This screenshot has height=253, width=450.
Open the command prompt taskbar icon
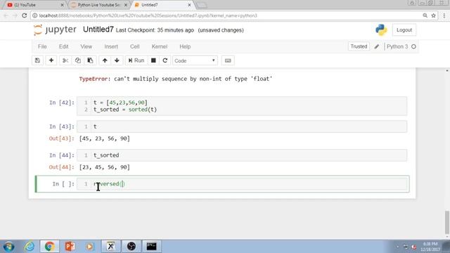pos(152,247)
